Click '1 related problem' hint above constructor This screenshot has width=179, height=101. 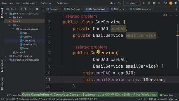[90, 47]
